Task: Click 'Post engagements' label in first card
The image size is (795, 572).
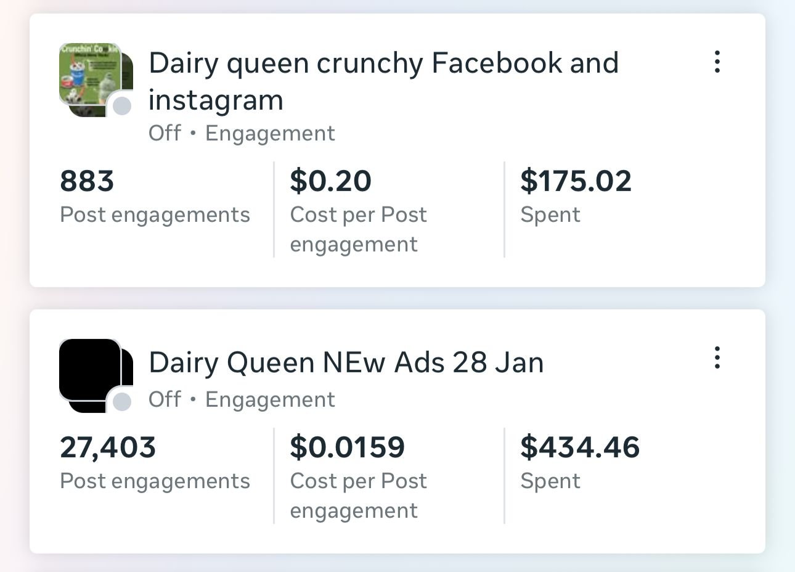Action: coord(155,215)
